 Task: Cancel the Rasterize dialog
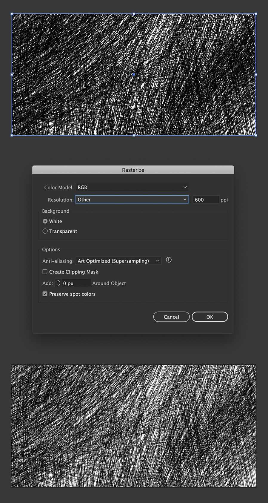click(x=171, y=317)
